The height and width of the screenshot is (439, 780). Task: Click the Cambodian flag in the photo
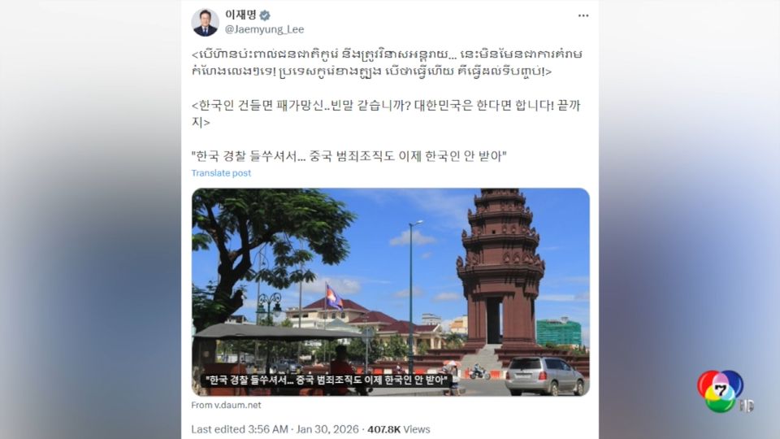[334, 298]
